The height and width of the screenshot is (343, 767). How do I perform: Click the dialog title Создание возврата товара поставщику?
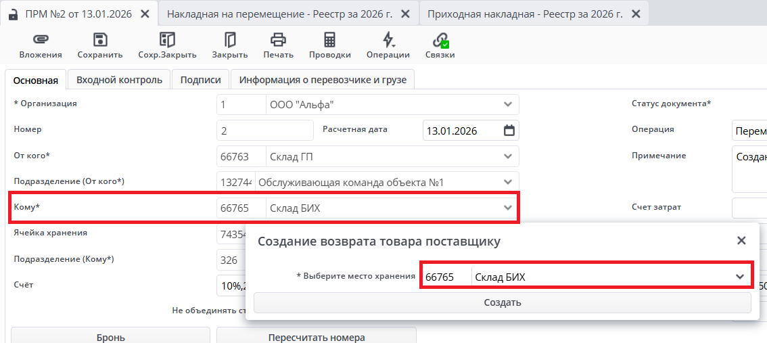pos(379,242)
